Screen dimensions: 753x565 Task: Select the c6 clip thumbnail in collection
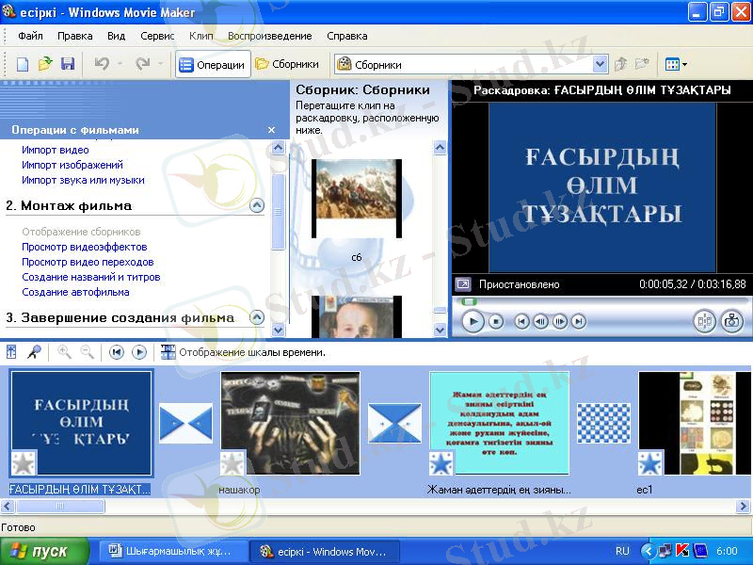[357, 198]
